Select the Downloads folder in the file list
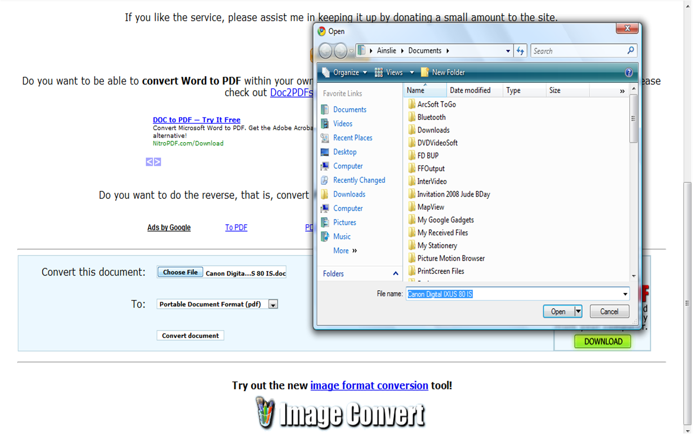Image resolution: width=694 pixels, height=434 pixels. 429,130
